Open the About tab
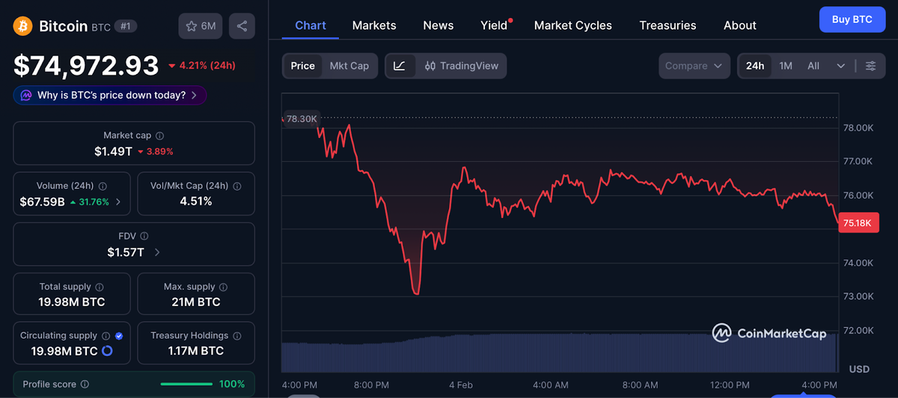 (x=740, y=25)
